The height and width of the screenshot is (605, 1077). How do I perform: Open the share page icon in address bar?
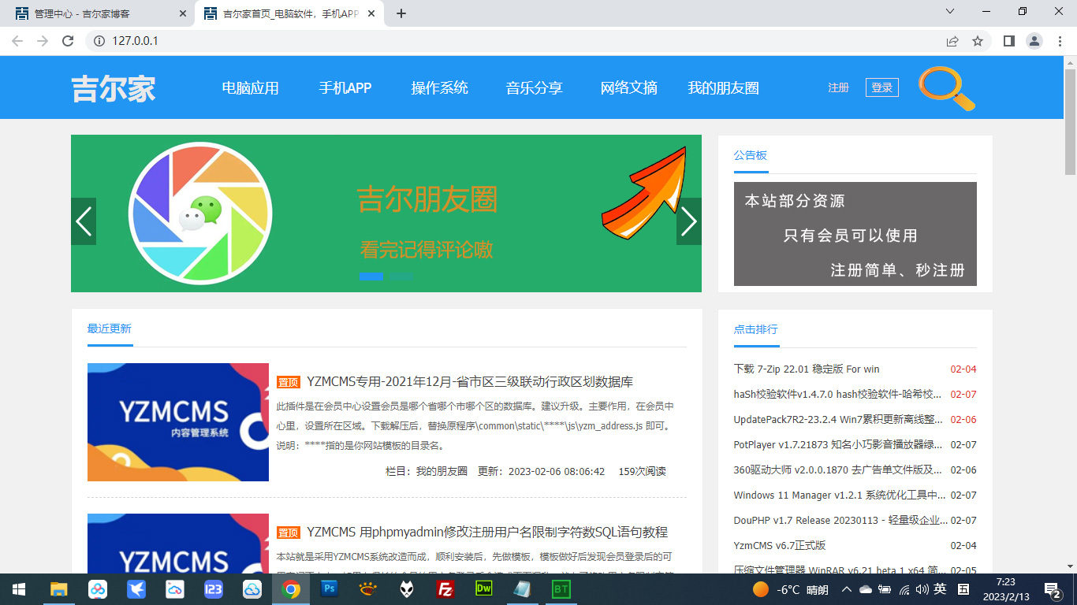point(952,41)
